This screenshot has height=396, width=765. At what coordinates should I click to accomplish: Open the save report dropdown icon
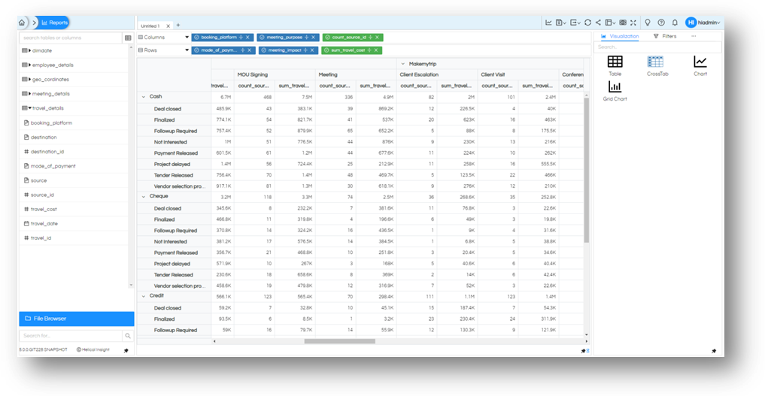pos(561,23)
